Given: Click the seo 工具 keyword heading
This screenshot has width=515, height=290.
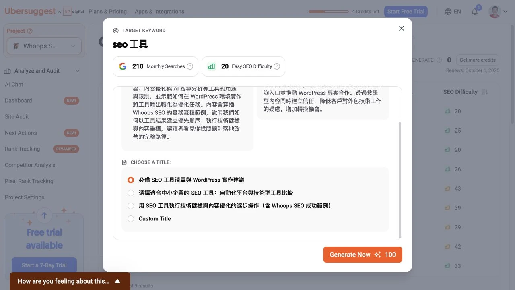Looking at the screenshot, I should [x=130, y=44].
